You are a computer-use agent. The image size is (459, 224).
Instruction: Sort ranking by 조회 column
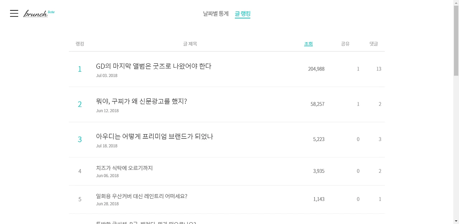coord(308,44)
